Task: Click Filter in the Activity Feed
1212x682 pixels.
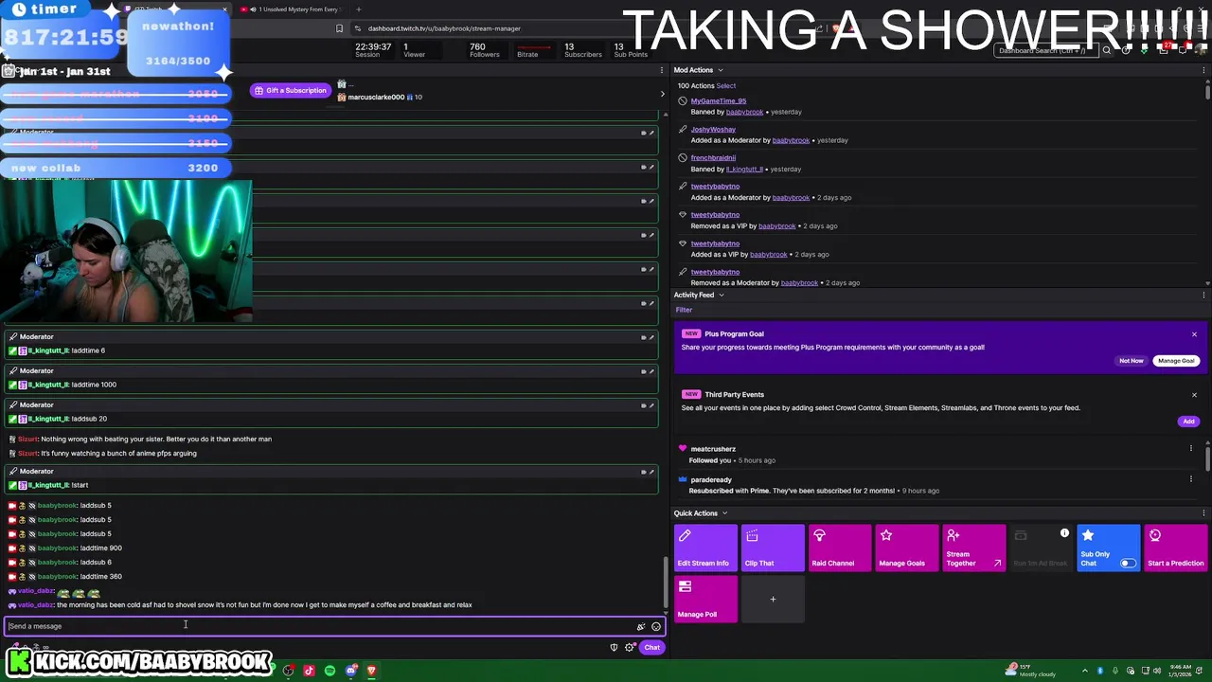Action: [x=684, y=310]
